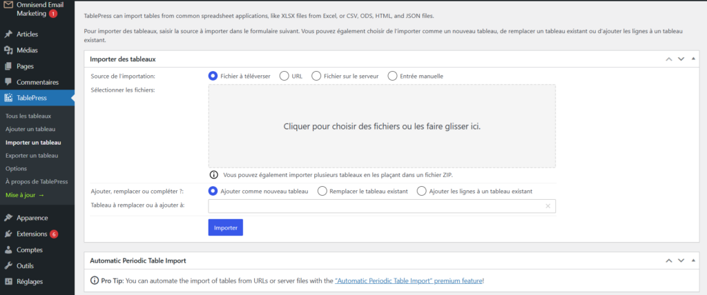Click the file drop zone to choose files

tap(382, 126)
